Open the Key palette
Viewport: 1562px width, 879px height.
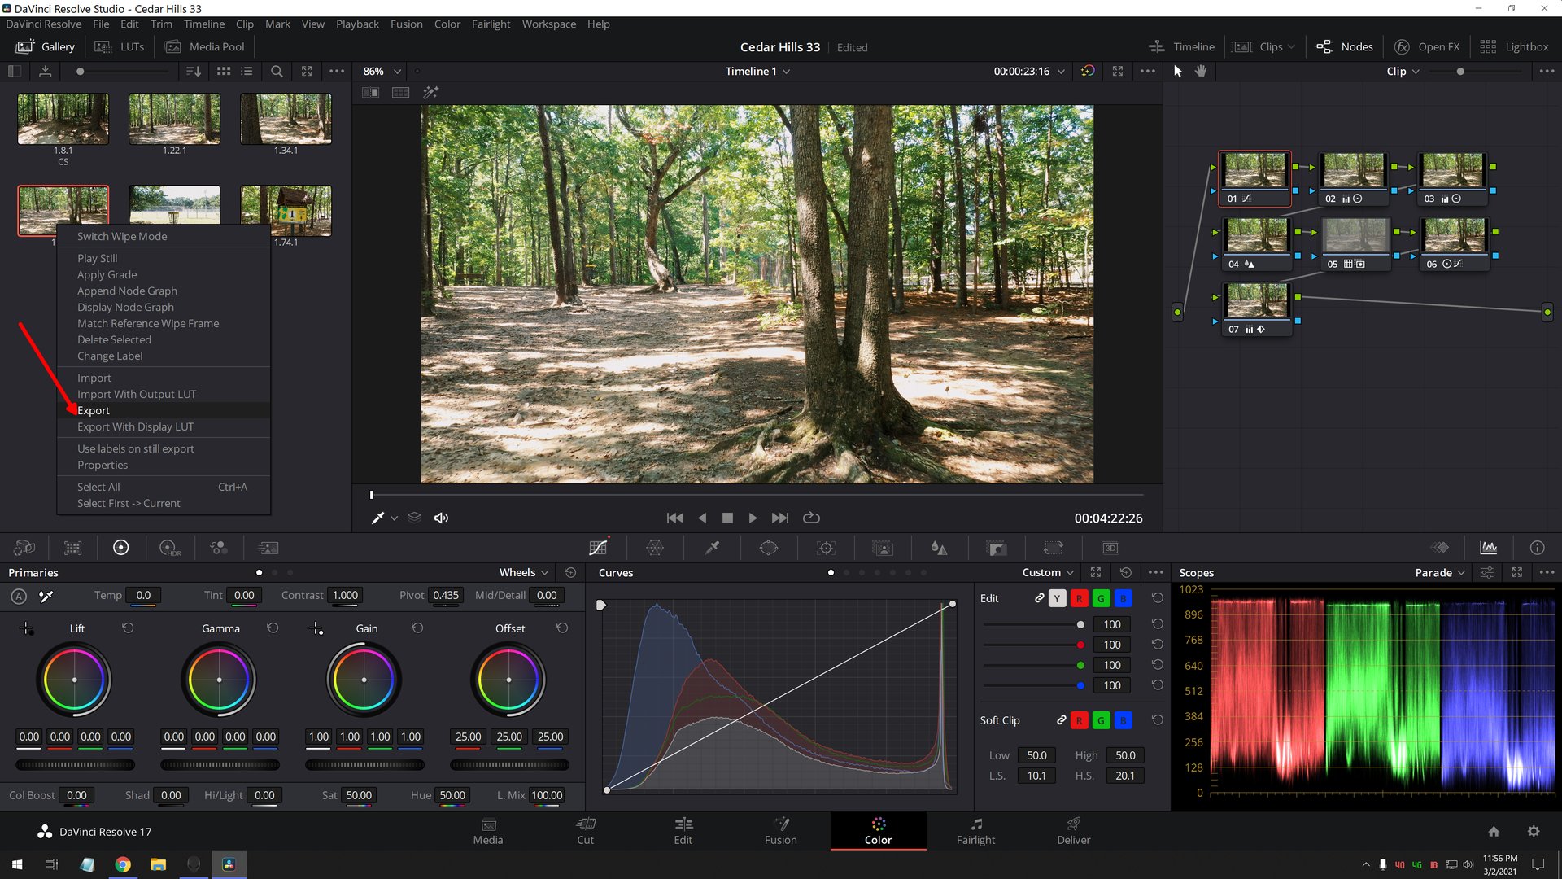click(x=997, y=548)
